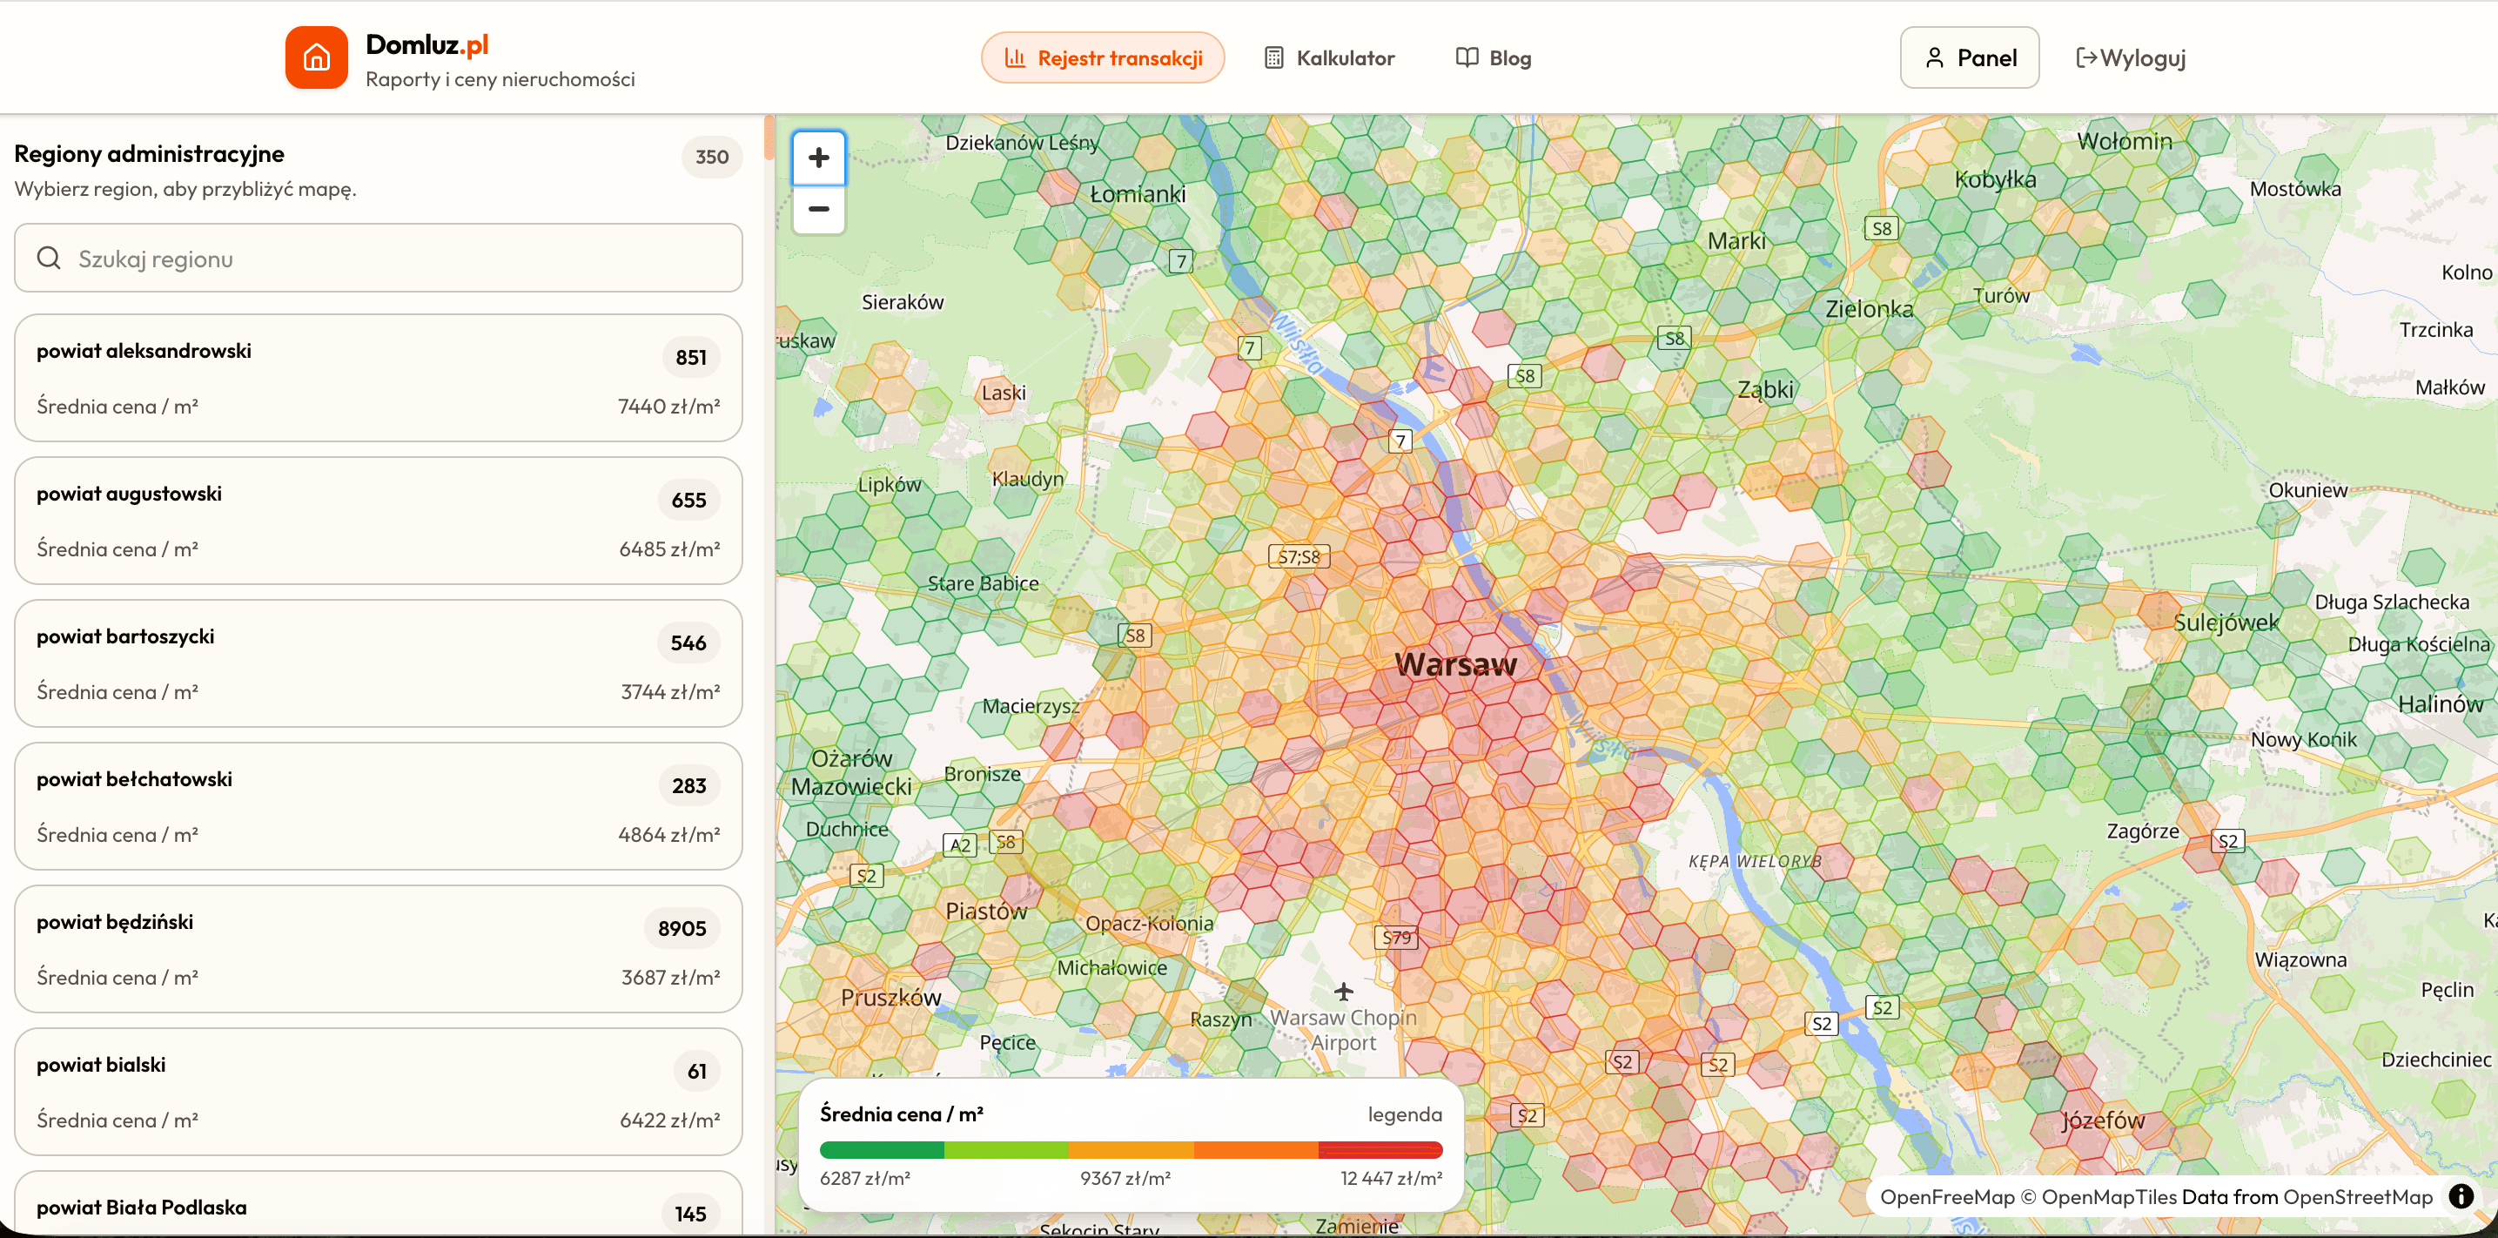Click the price 7440 zł/m² value
The height and width of the screenshot is (1238, 2498).
[669, 406]
